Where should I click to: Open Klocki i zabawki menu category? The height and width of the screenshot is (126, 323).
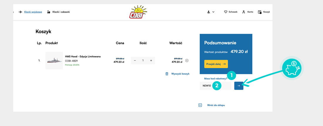click(61, 12)
